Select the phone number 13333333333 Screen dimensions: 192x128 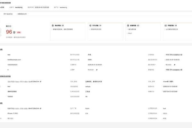click(12, 65)
